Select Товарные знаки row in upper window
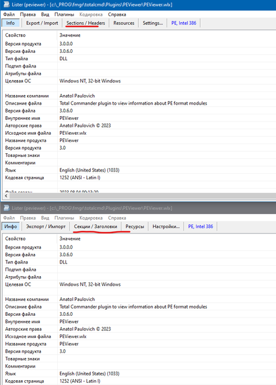This screenshot has height=385, width=276. point(140,155)
